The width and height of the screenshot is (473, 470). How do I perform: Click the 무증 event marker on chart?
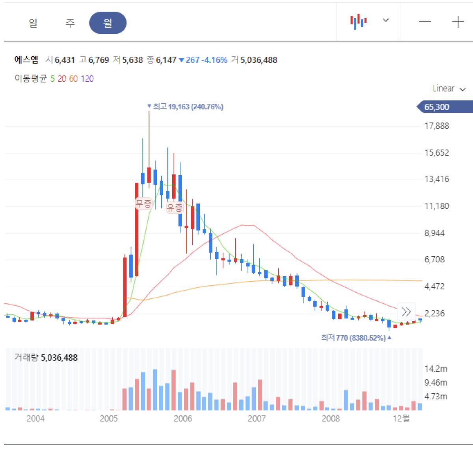[143, 204]
